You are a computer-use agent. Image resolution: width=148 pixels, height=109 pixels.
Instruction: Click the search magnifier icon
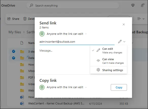tap(31, 6)
